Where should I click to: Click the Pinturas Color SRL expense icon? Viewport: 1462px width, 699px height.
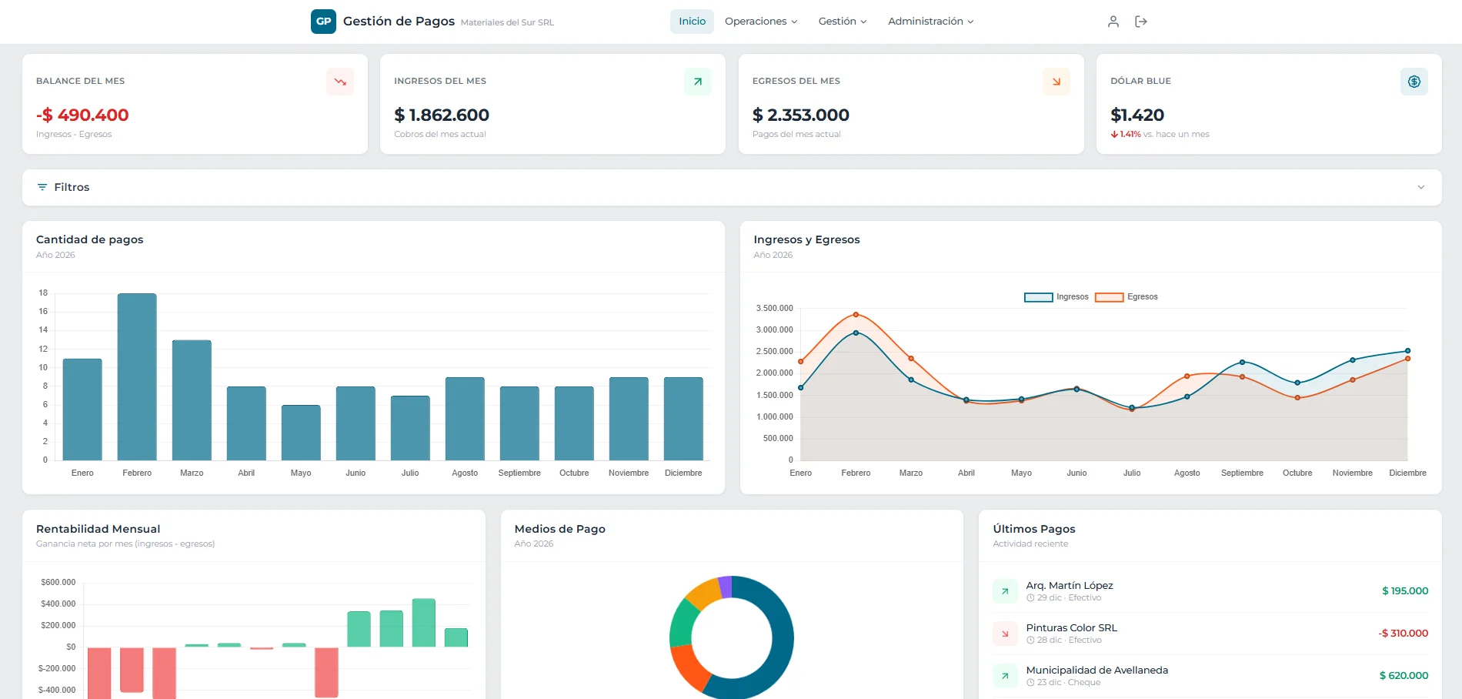tap(1005, 634)
